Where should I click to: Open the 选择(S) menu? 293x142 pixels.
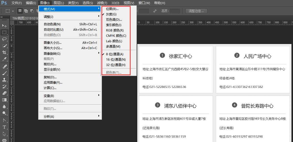[88, 3]
